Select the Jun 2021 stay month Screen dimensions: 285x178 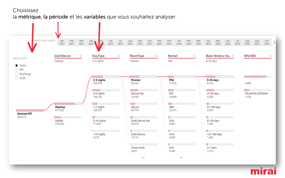[x=111, y=42]
